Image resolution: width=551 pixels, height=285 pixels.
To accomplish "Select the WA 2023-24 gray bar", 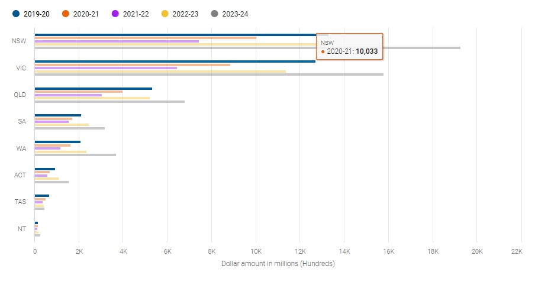I will pyautogui.click(x=75, y=155).
